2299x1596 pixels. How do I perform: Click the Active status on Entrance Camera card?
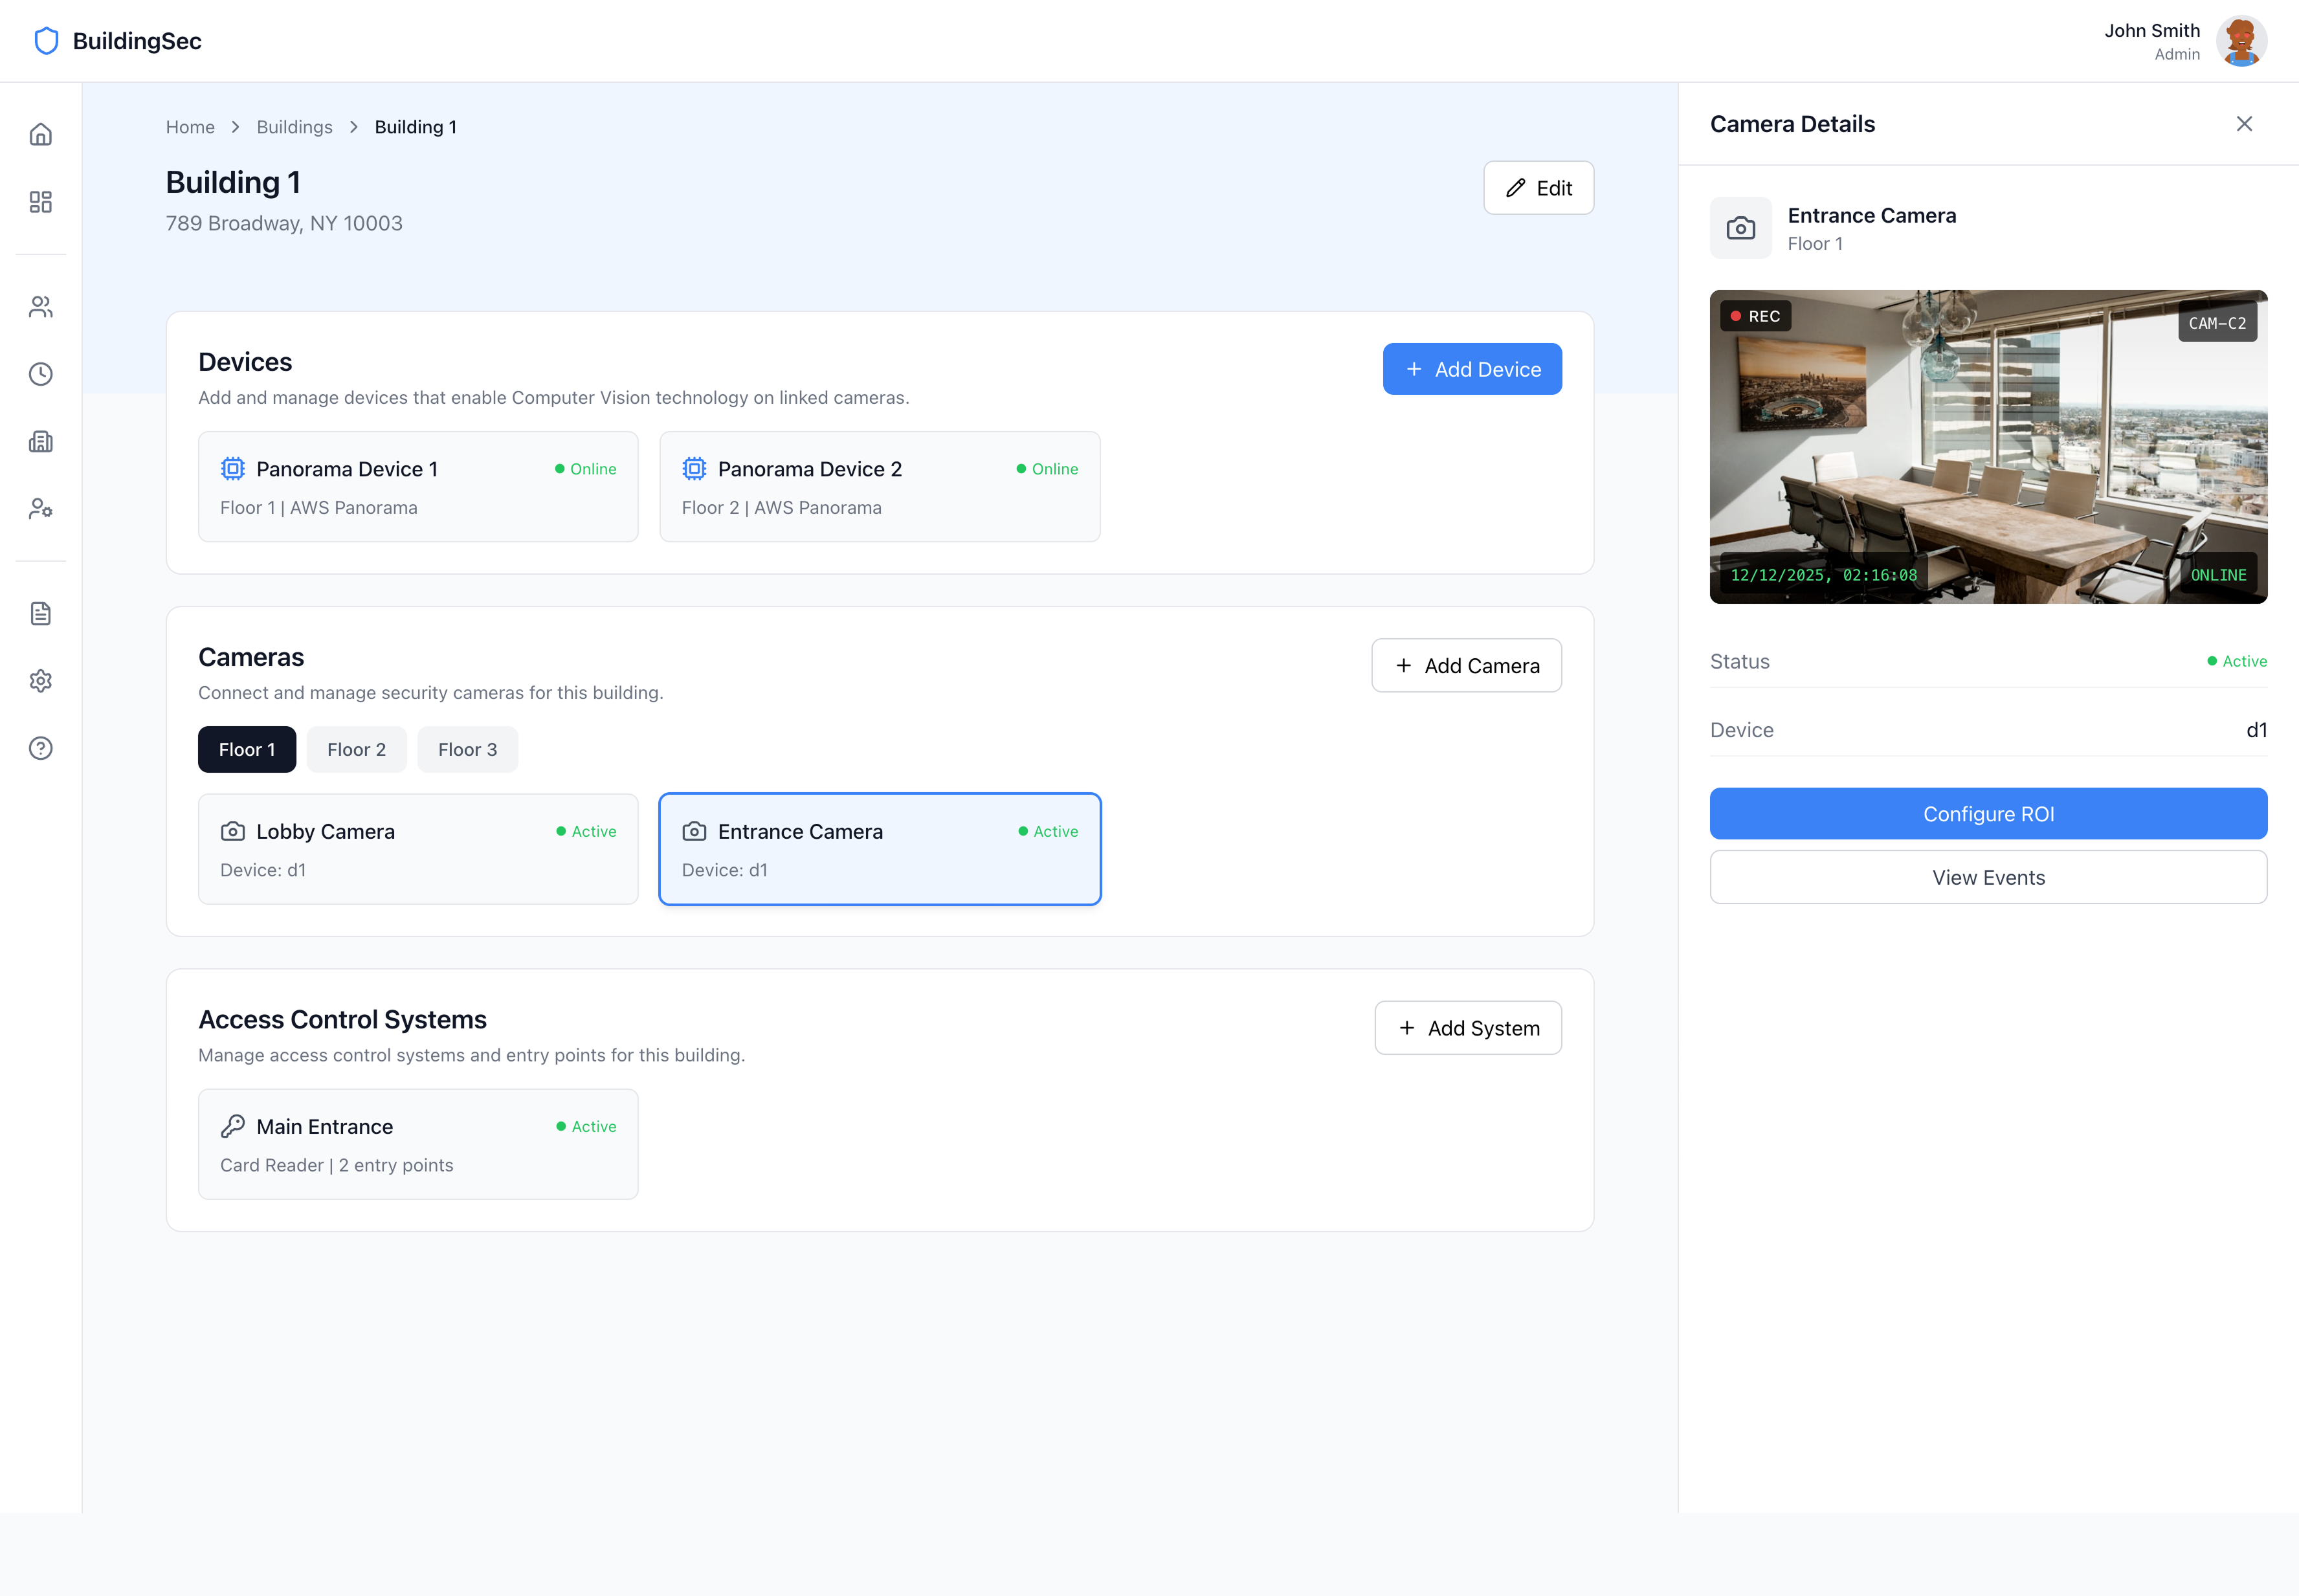click(1048, 831)
